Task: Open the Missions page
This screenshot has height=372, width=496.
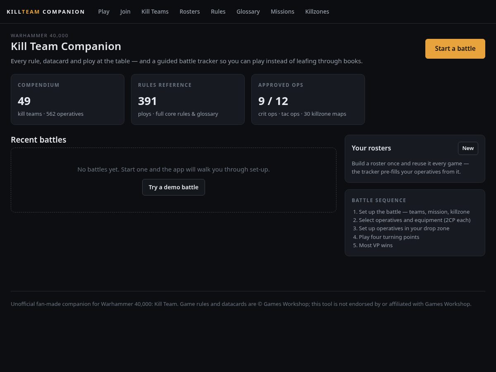Action: pyautogui.click(x=282, y=12)
